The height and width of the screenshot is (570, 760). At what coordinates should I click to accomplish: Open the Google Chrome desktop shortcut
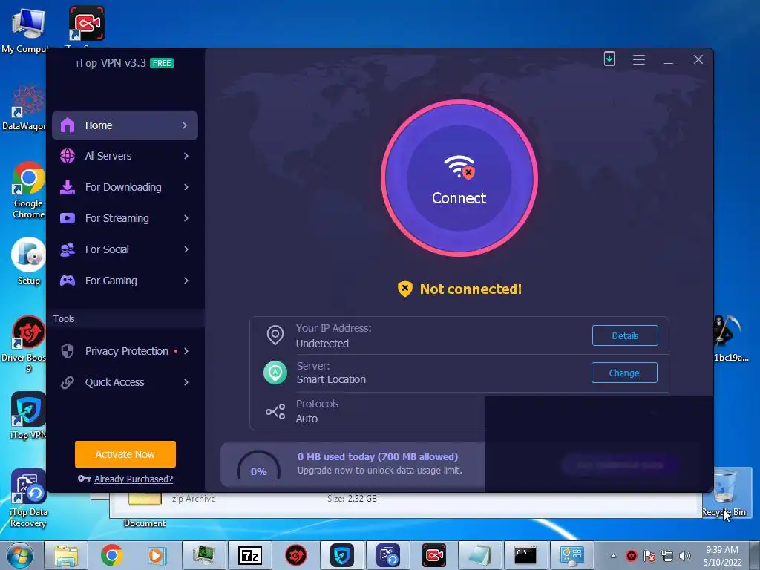click(x=28, y=191)
